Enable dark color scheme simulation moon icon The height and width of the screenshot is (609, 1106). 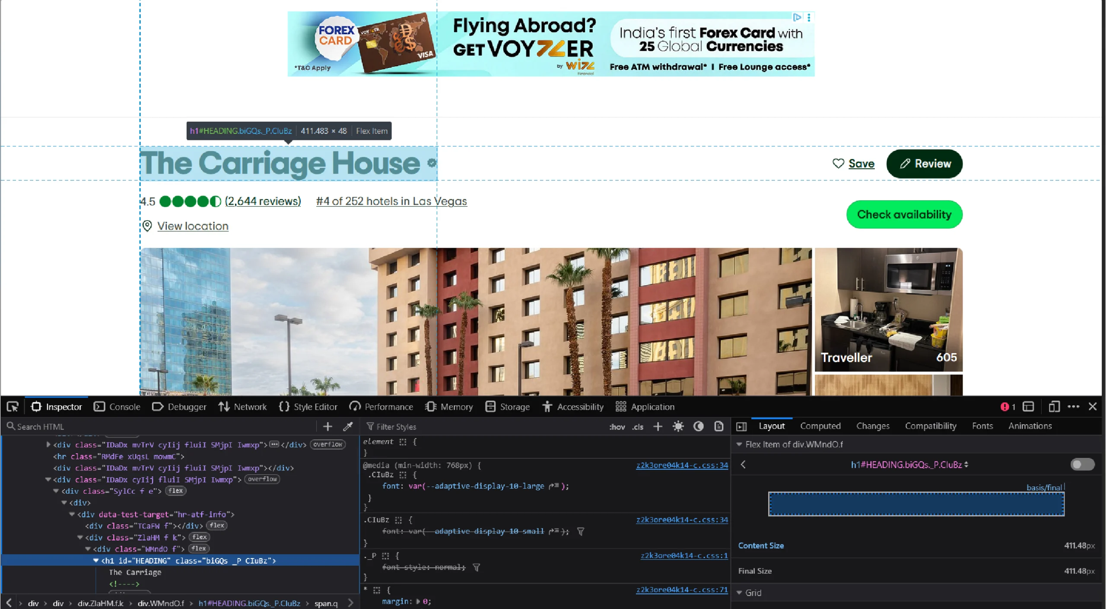[699, 426]
